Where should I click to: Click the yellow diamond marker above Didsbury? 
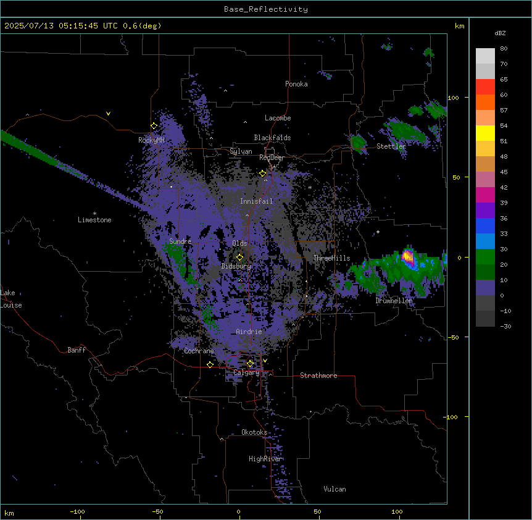point(240,257)
